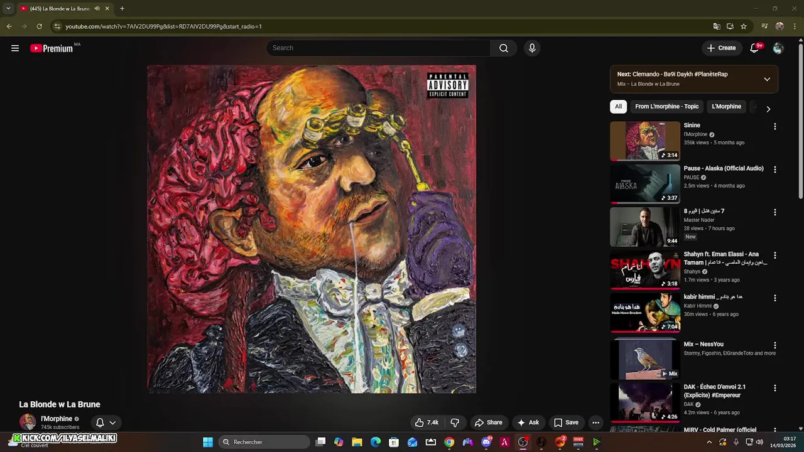804x452 pixels.
Task: Open File Explorer from the taskbar
Action: [357, 442]
